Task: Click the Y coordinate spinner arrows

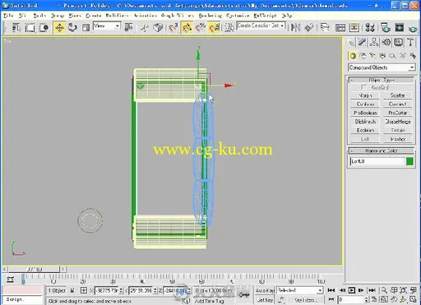Action: tap(155, 290)
